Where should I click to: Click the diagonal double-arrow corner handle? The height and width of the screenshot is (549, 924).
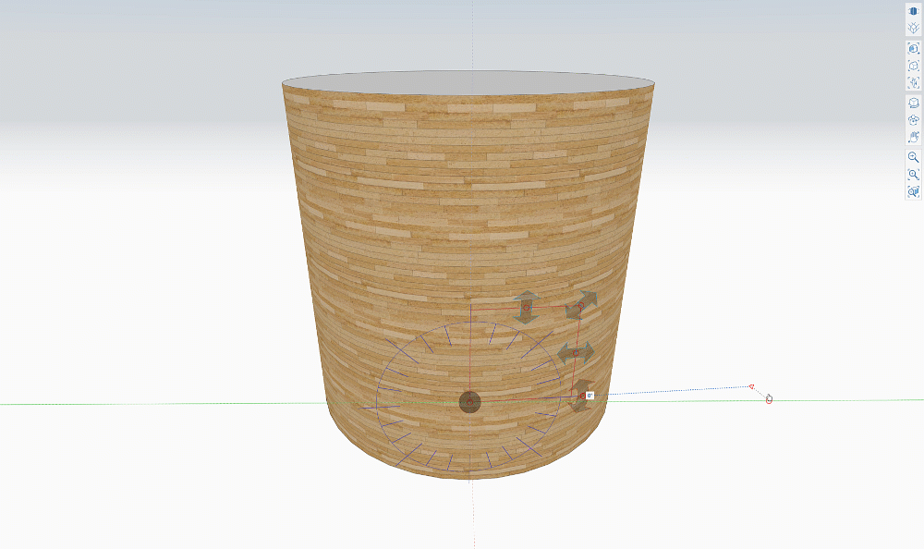coord(582,304)
